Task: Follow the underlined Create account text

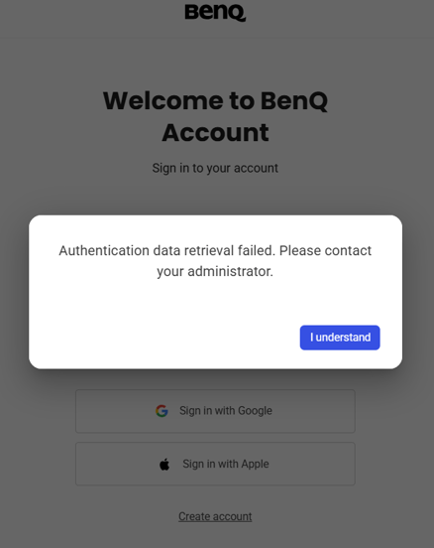Action: 215,516
